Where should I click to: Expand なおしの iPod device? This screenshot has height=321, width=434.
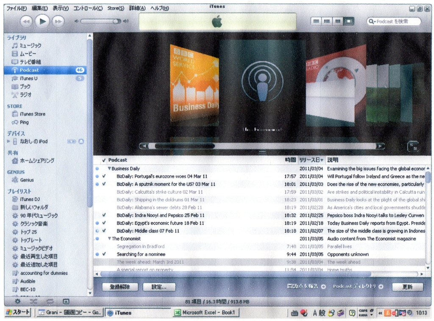(8, 141)
